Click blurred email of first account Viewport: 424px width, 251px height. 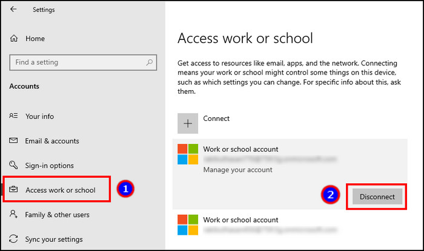[270, 159]
